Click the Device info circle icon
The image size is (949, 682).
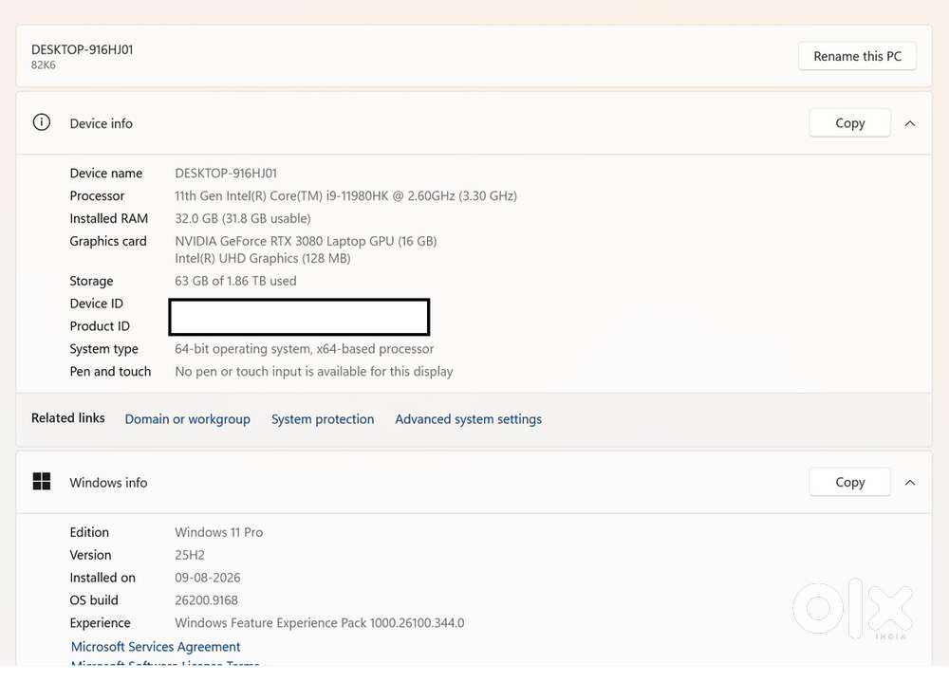click(41, 122)
